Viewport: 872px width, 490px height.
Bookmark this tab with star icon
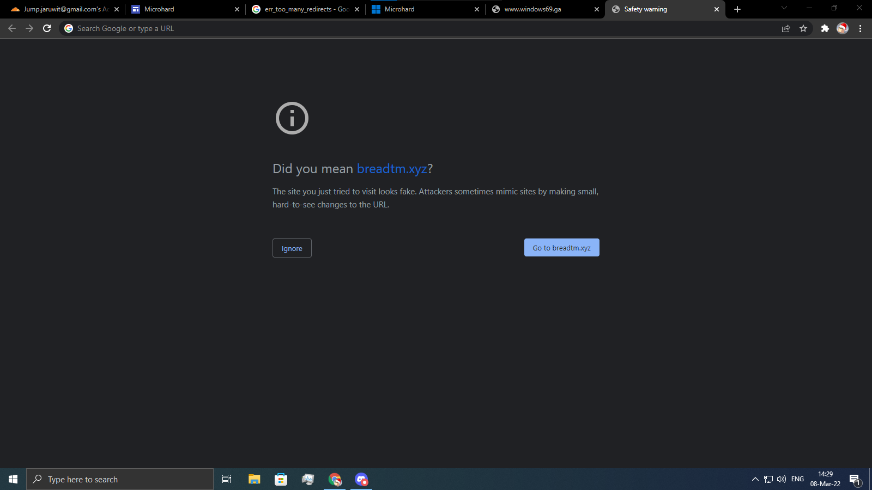(x=803, y=28)
